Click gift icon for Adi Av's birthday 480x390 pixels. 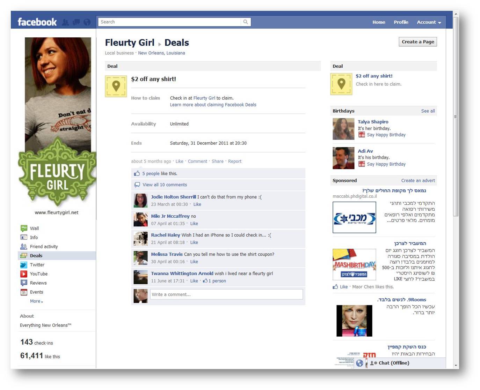(x=362, y=164)
